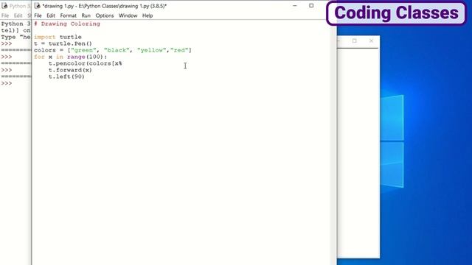472x265 pixels.
Task: Click the '# Drawing Coloring' comment line
Action: click(x=67, y=24)
